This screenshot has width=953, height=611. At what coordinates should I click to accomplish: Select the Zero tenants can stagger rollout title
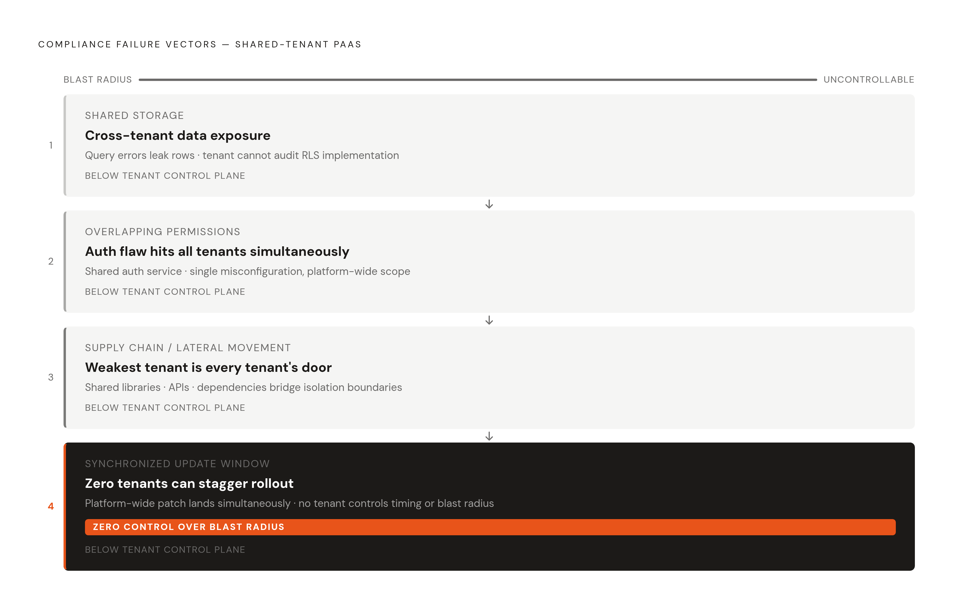tap(189, 483)
